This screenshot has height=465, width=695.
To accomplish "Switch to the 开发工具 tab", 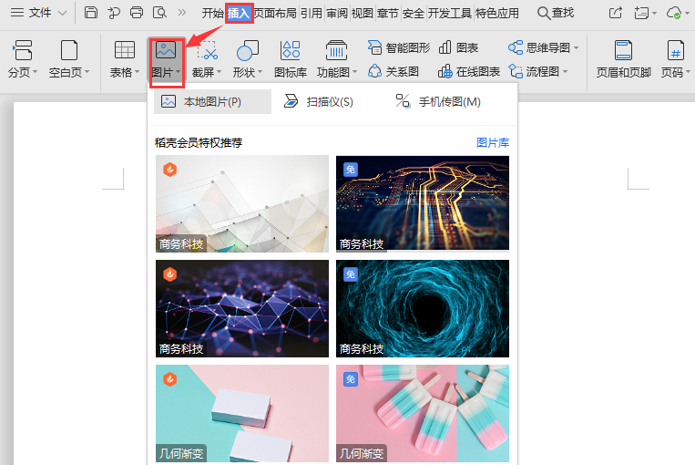I will [449, 14].
